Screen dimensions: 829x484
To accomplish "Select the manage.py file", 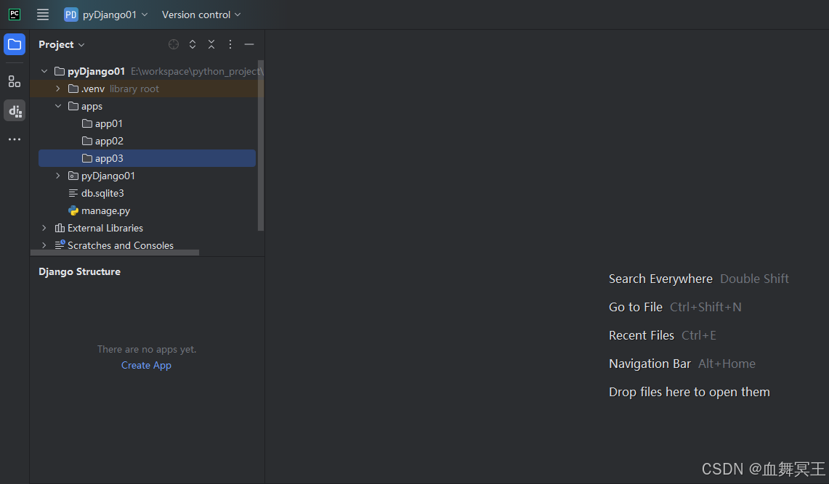I will coord(147,210).
